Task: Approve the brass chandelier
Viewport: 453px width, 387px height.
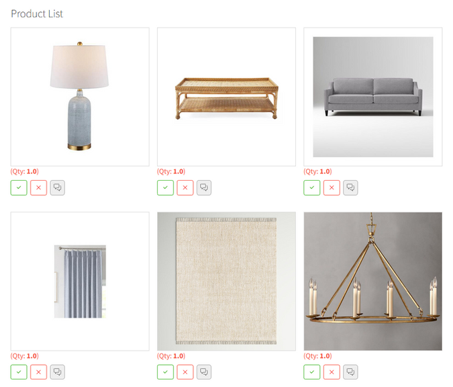Action: tap(311, 372)
